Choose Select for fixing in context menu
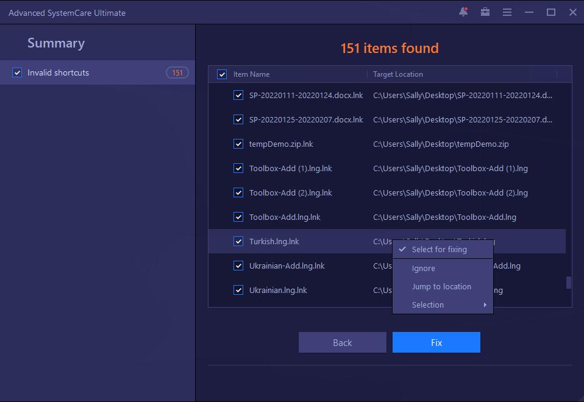This screenshot has width=584, height=402. 443,249
